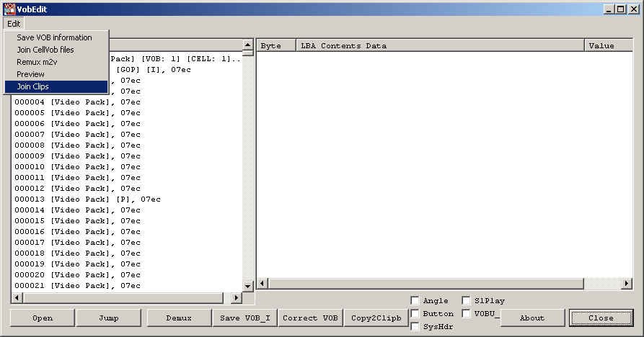The height and width of the screenshot is (337, 644).
Task: Select row 000008 [Video Pack]
Action: coord(77,145)
